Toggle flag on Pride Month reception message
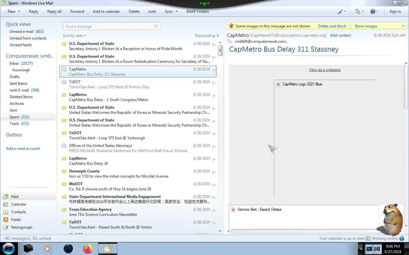409x255 pixels. pyautogui.click(x=214, y=45)
